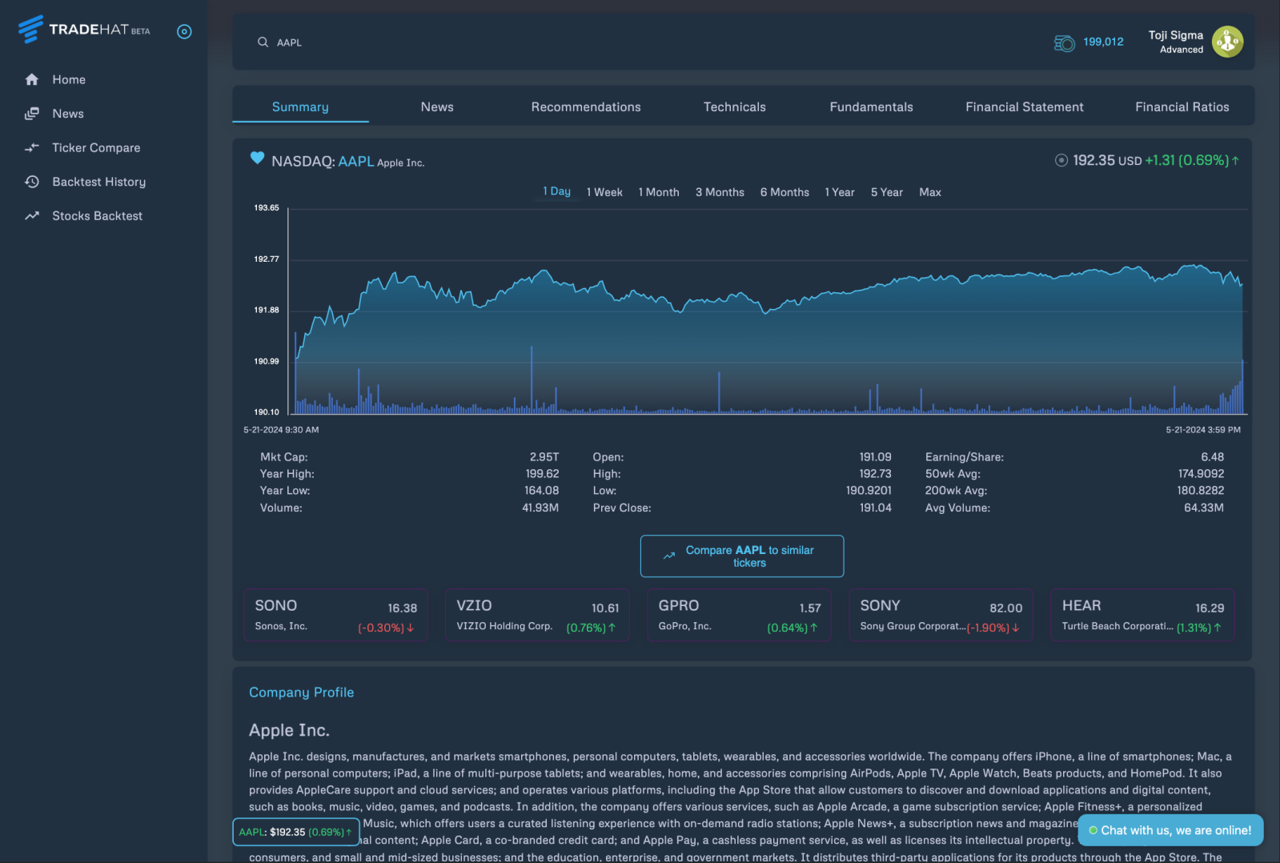This screenshot has height=863, width=1280.
Task: Click Compare AAPL to similar tickers
Action: coord(741,556)
